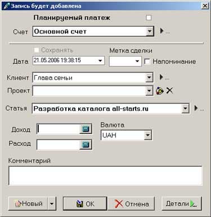
Task: Open the Детали details button
Action: click(x=182, y=203)
